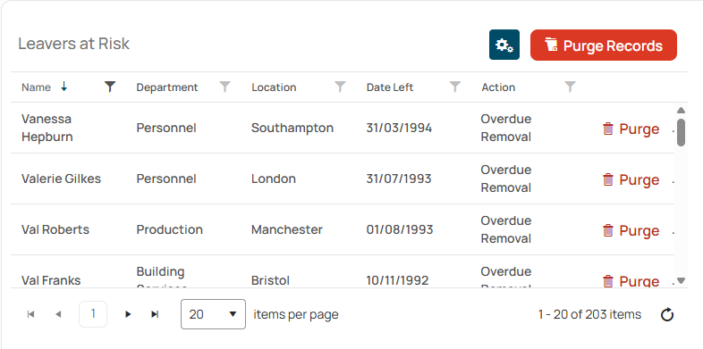Sort by the Date Left column header

[x=390, y=87]
